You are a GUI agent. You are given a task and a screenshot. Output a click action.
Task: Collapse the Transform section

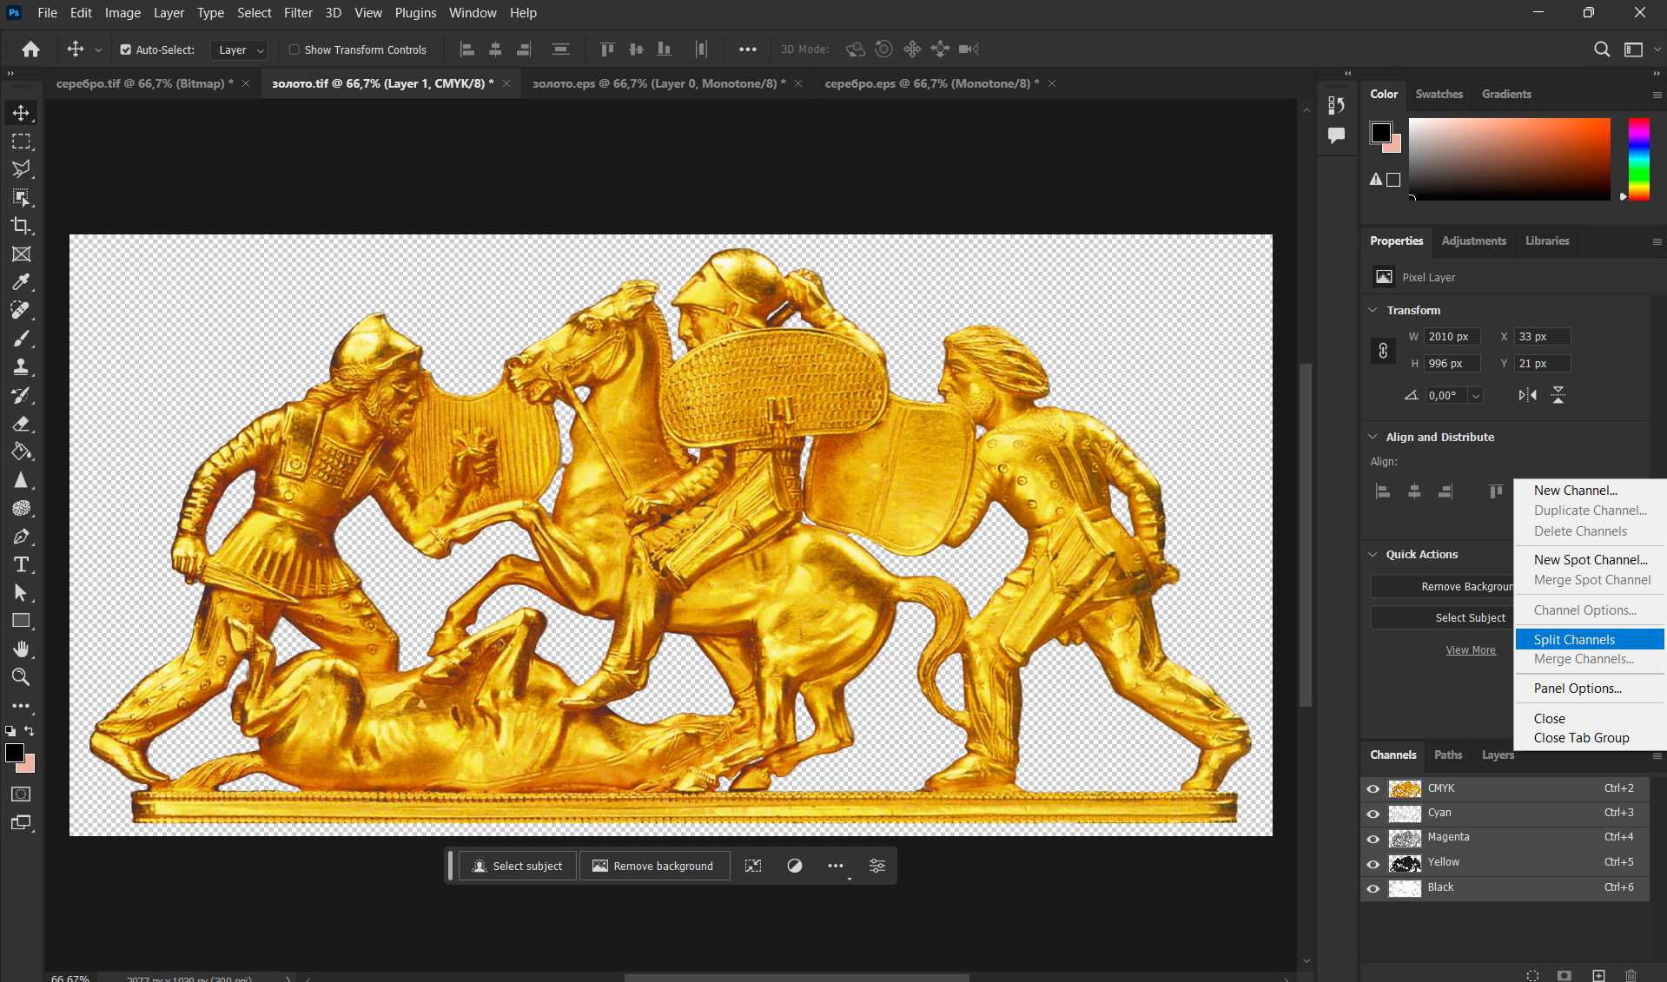[1373, 310]
